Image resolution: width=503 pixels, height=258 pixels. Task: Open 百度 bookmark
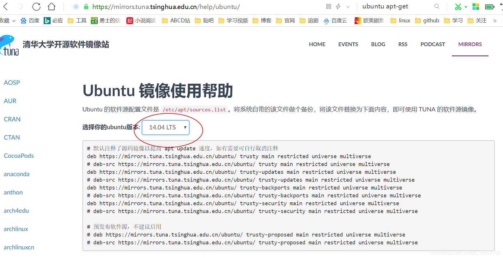[x=30, y=21]
